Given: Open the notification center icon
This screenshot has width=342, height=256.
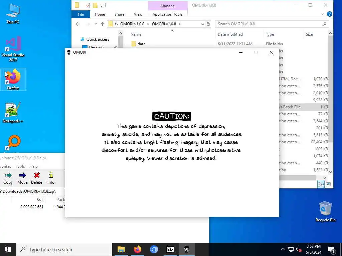Looking at the screenshot, I should coord(331,250).
